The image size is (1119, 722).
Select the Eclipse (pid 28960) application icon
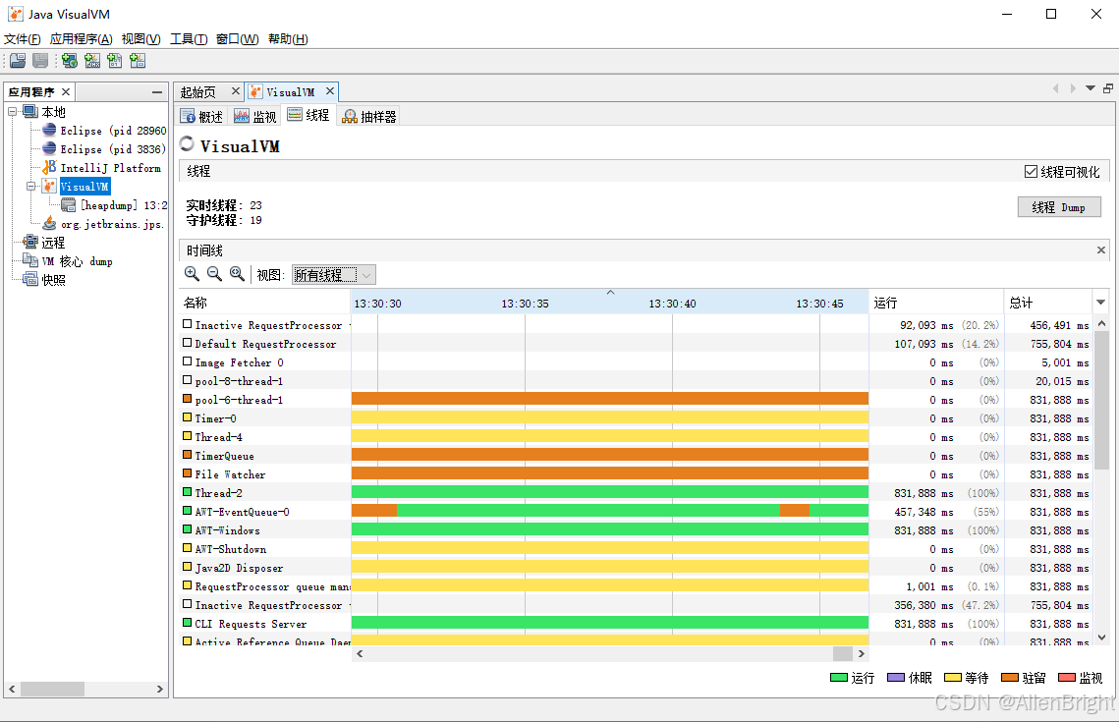[x=49, y=130]
